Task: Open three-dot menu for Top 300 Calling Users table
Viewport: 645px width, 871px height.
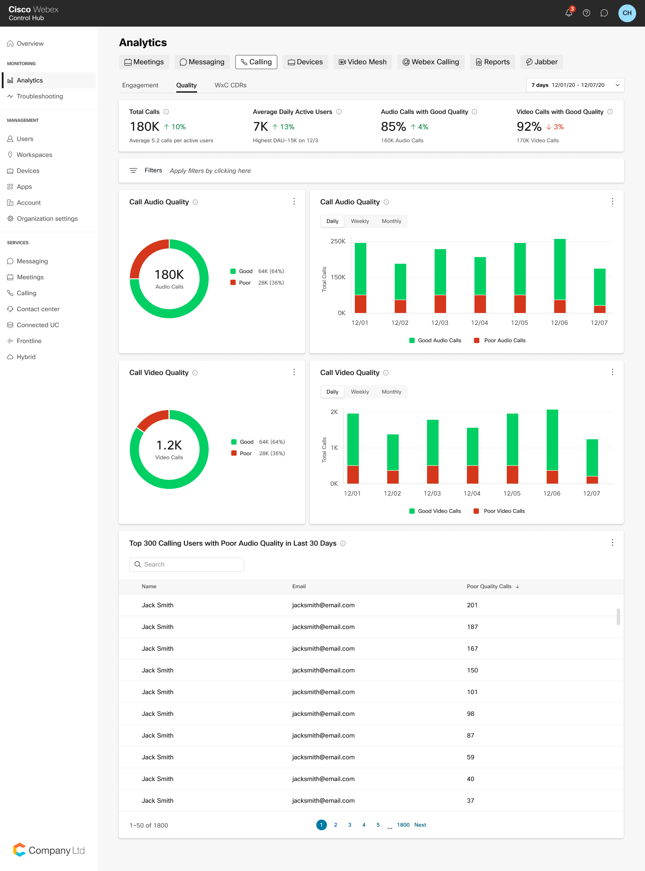Action: [x=613, y=543]
